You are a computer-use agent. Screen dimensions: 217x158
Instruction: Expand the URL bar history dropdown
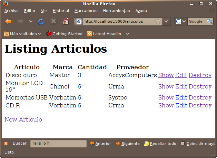[166, 21]
